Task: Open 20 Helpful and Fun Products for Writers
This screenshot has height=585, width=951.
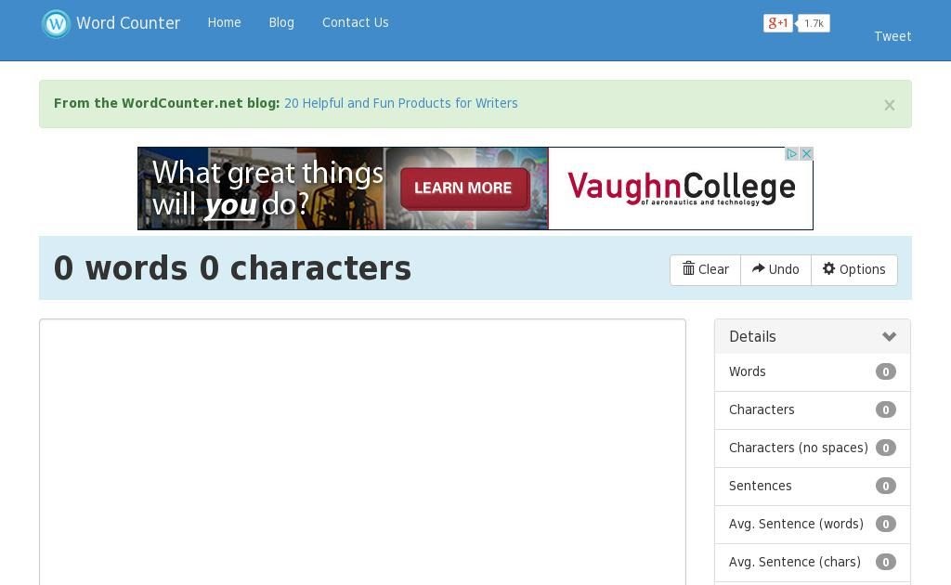Action: click(x=401, y=103)
